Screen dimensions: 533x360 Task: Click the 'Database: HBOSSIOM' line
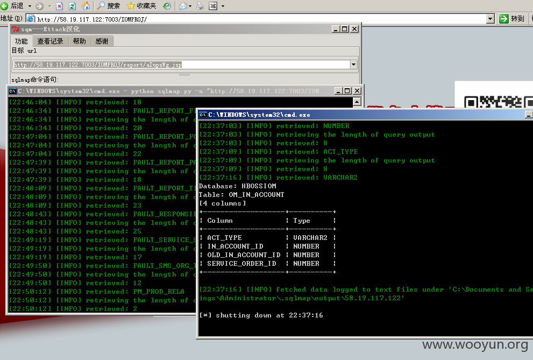point(238,186)
